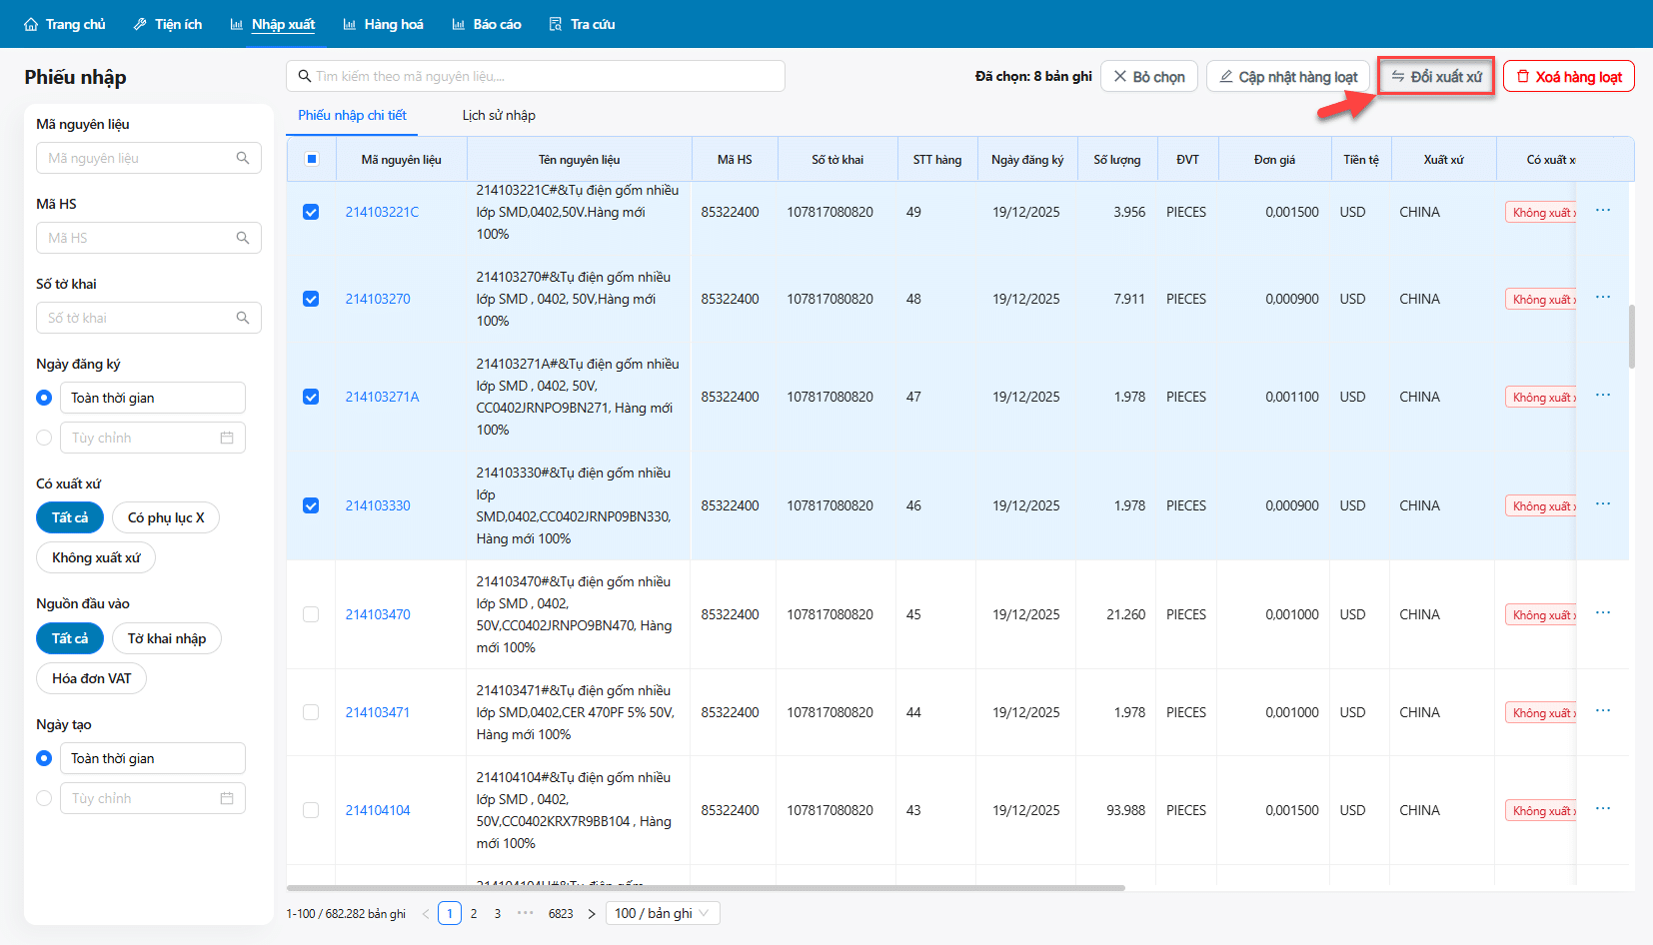
Task: Click the Đổi xuất xứ button
Action: click(x=1436, y=77)
